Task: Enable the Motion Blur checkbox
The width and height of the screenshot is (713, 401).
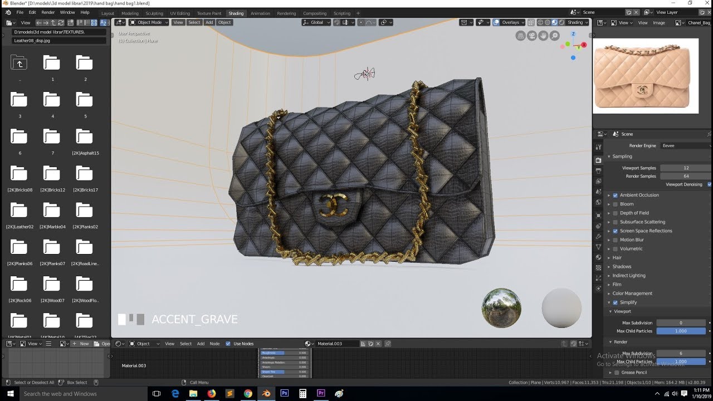Action: pyautogui.click(x=616, y=240)
